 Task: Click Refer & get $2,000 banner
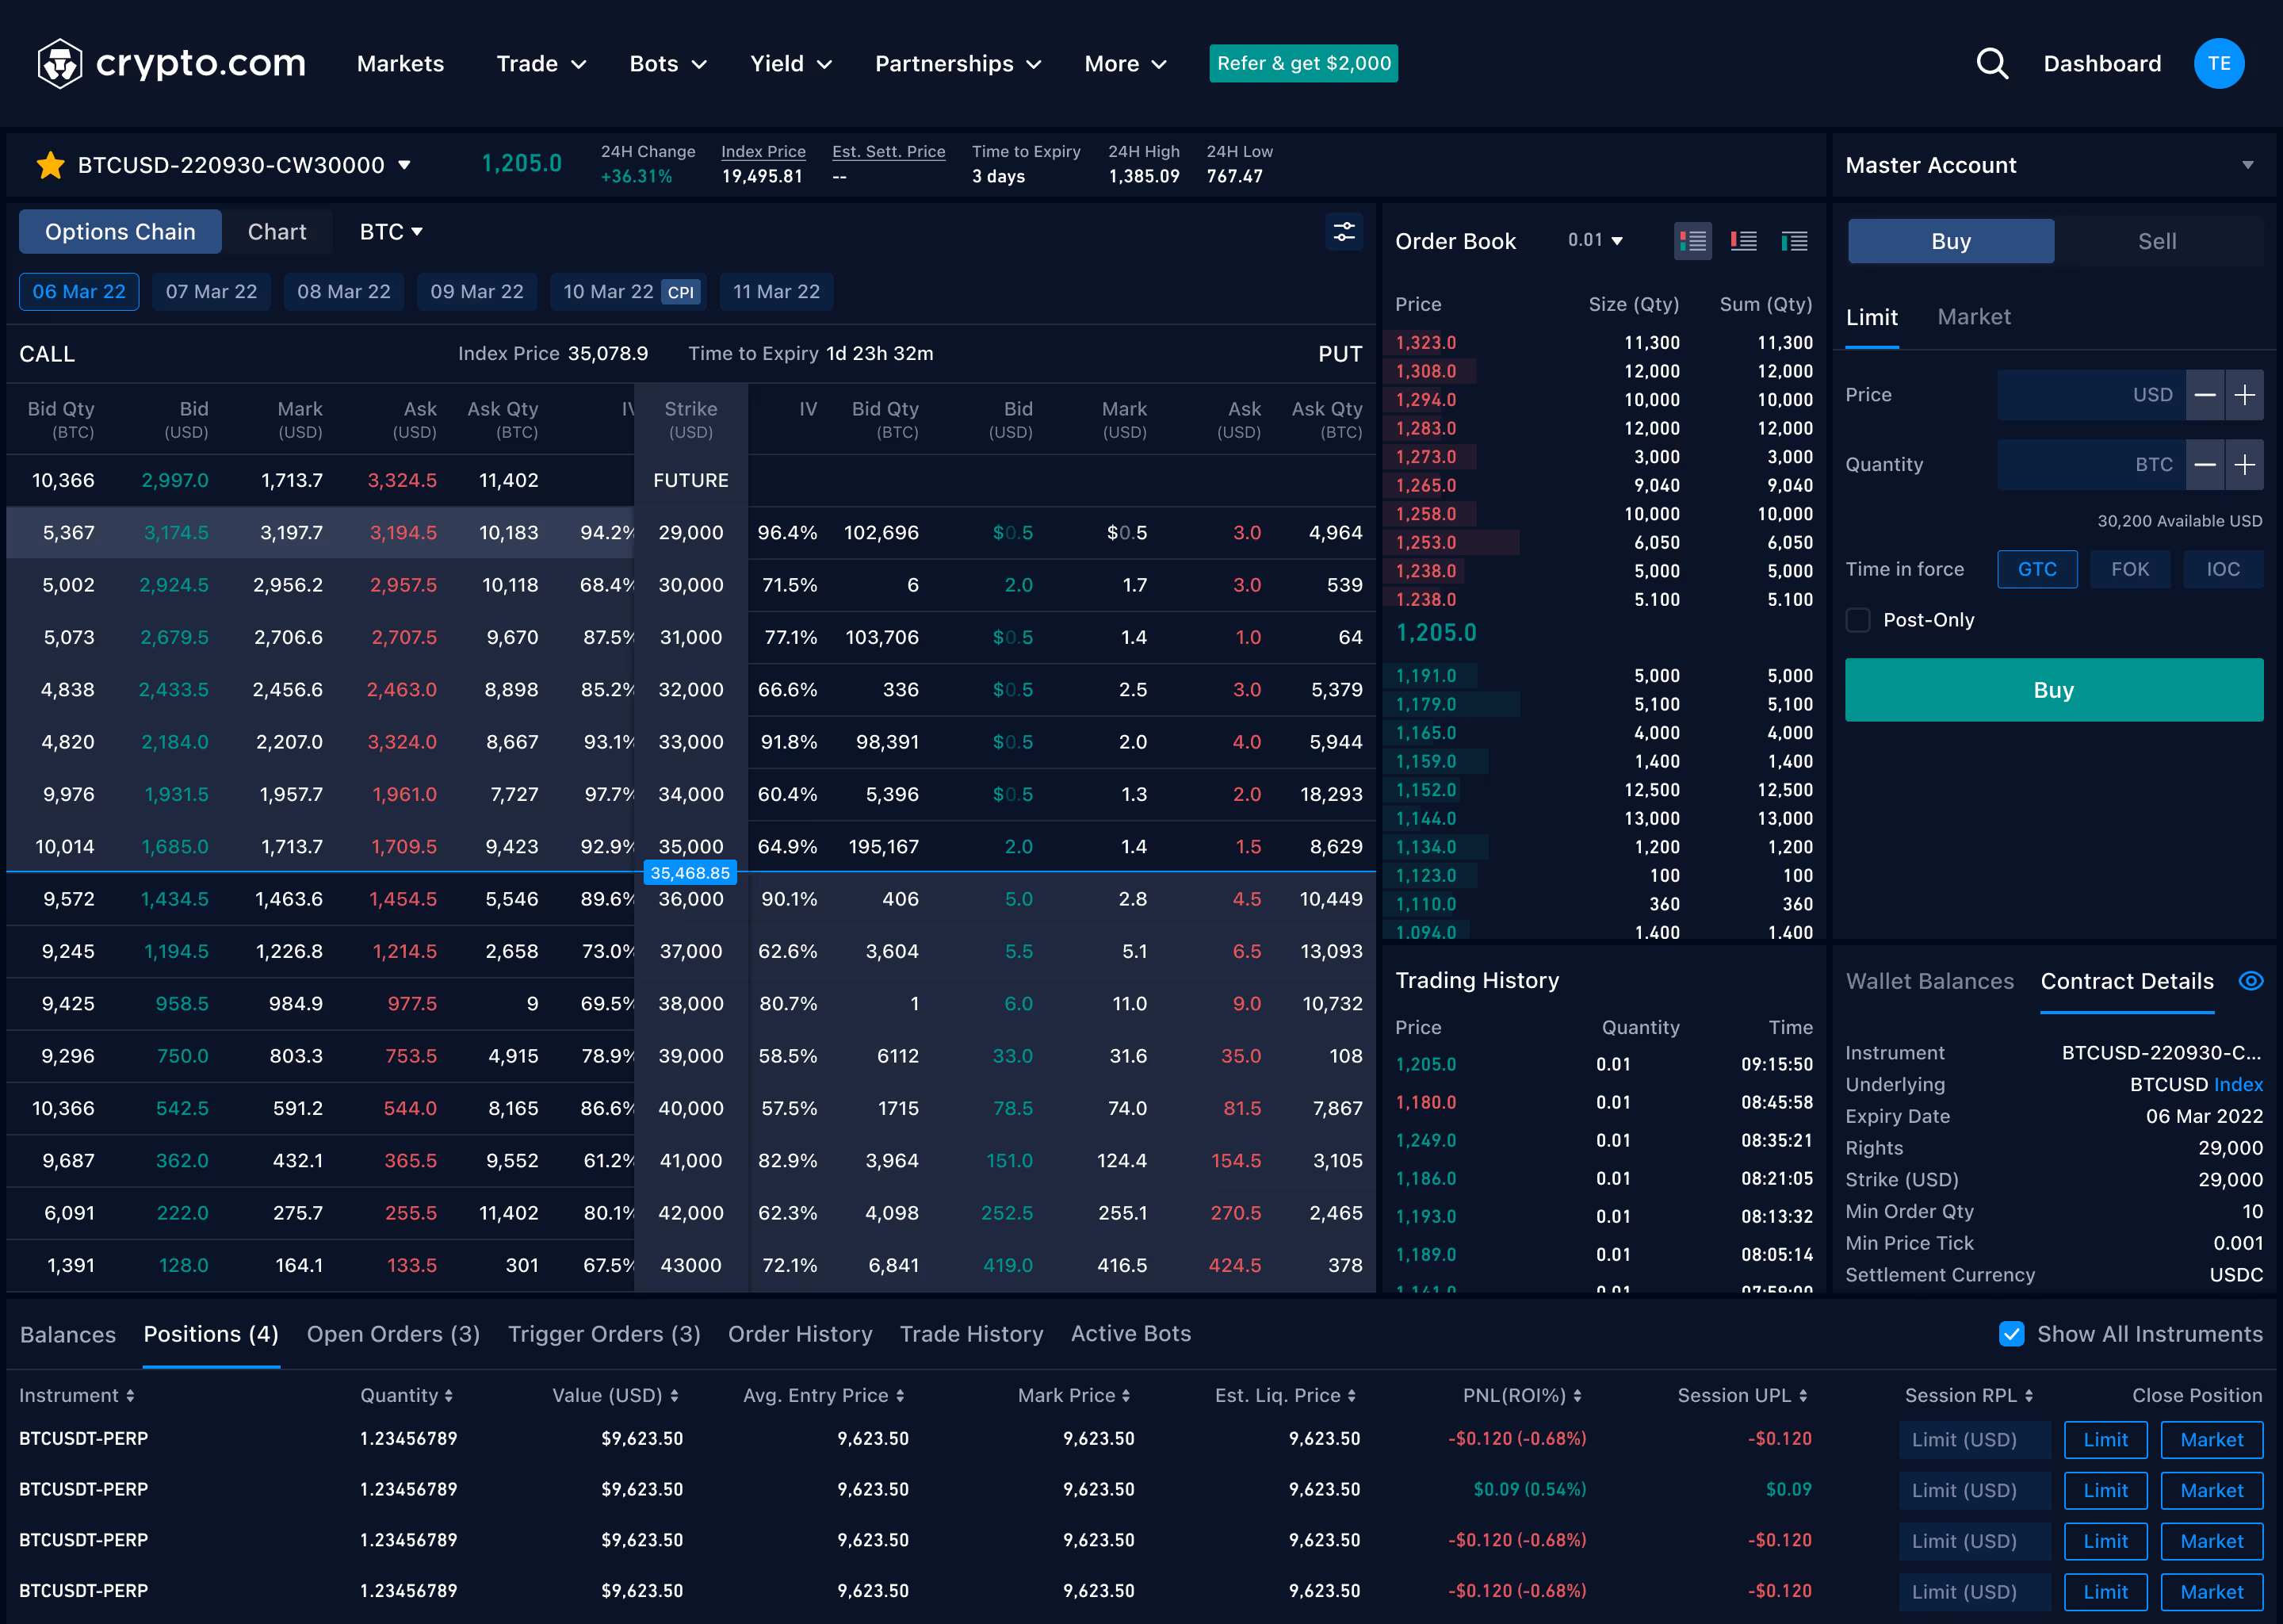(1303, 63)
